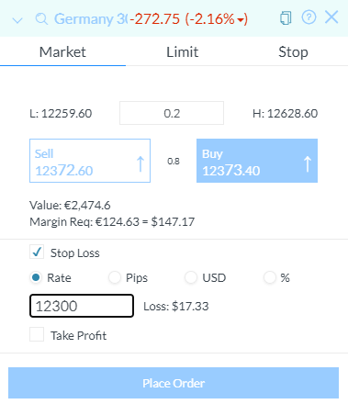Click the duplicate order ticket icon
Screen dimensions: 348x404
coord(286,18)
